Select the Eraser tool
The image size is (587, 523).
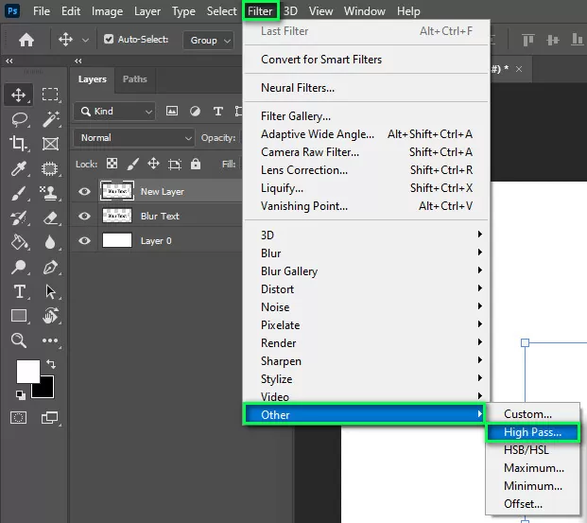tap(50, 218)
